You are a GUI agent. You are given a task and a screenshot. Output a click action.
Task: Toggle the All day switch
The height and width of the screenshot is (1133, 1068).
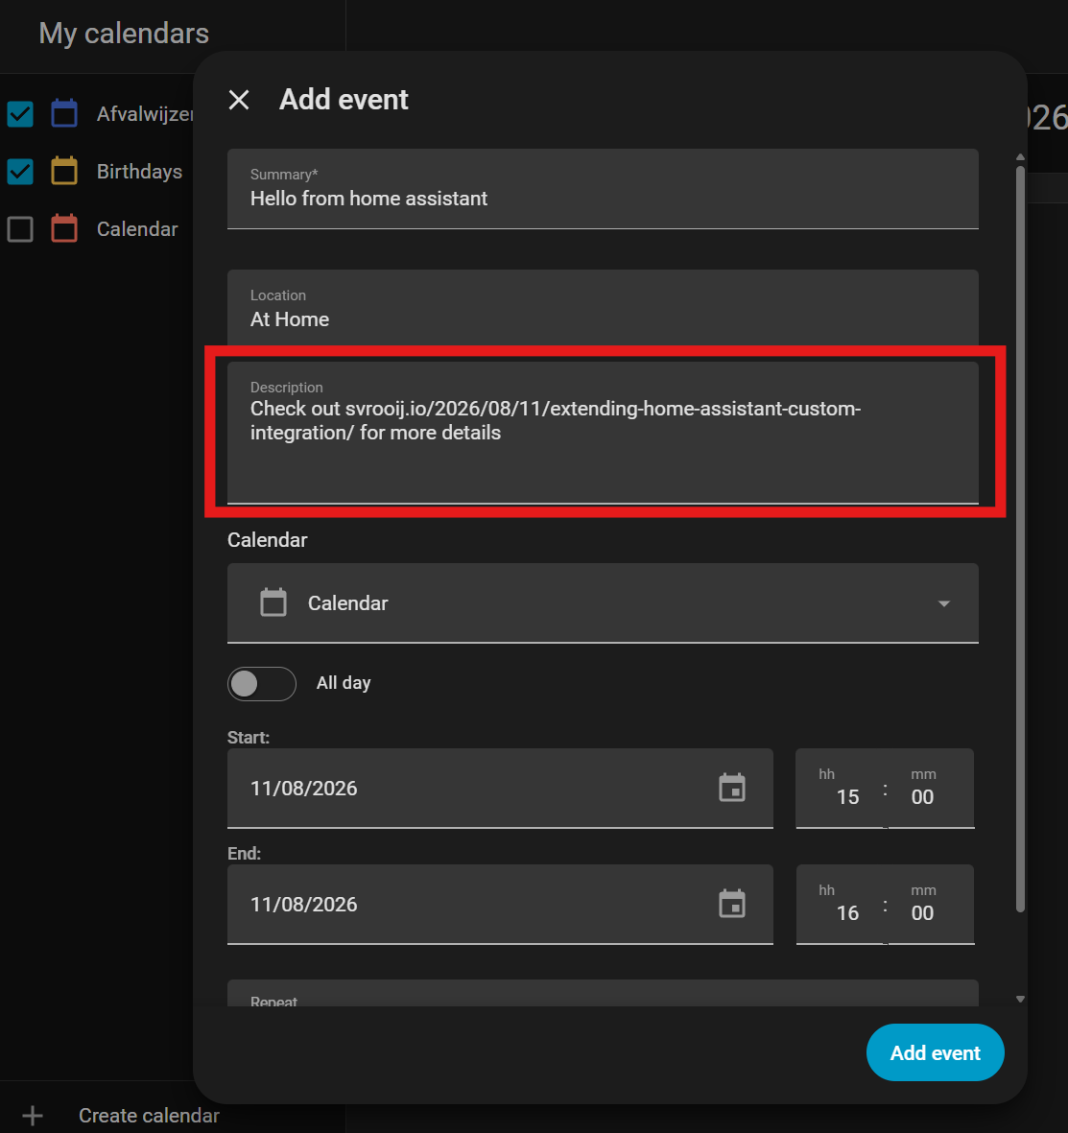click(x=262, y=684)
